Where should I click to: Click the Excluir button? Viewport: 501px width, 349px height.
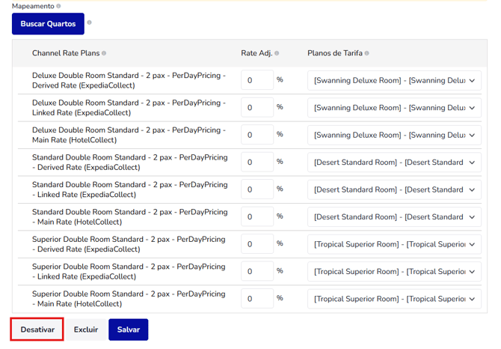click(86, 330)
